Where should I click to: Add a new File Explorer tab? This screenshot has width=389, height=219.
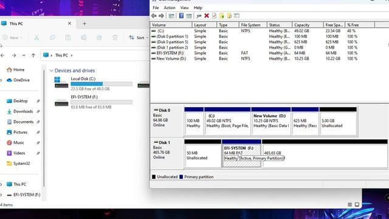(84, 24)
